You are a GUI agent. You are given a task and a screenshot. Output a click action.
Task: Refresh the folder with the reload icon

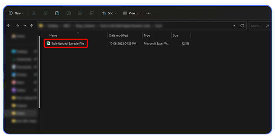tap(242, 26)
